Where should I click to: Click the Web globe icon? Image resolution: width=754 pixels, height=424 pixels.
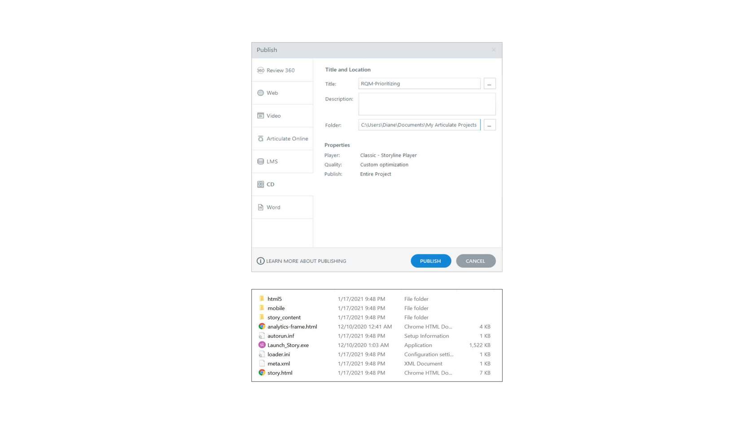click(260, 93)
